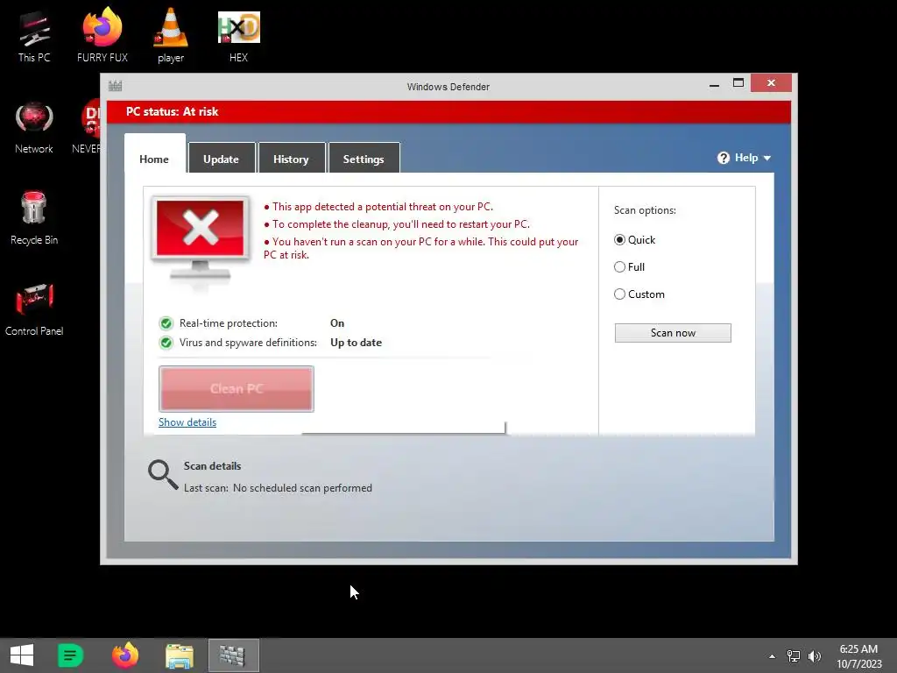Click the red X monitor status image
The width and height of the screenshot is (897, 673).
pyautogui.click(x=201, y=239)
